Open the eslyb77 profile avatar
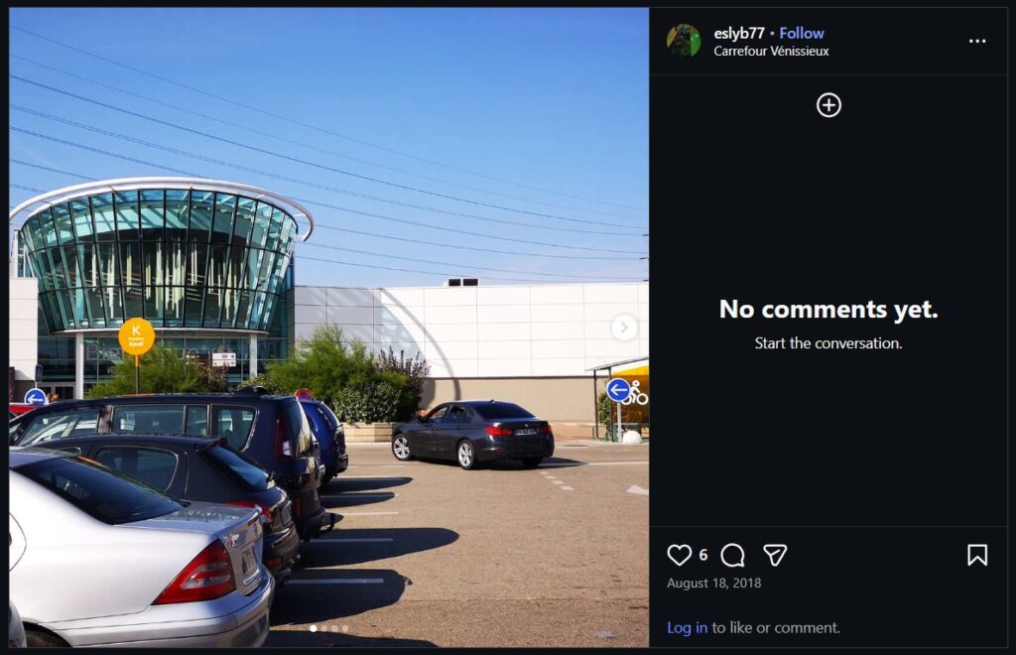This screenshot has width=1016, height=655. click(x=684, y=41)
